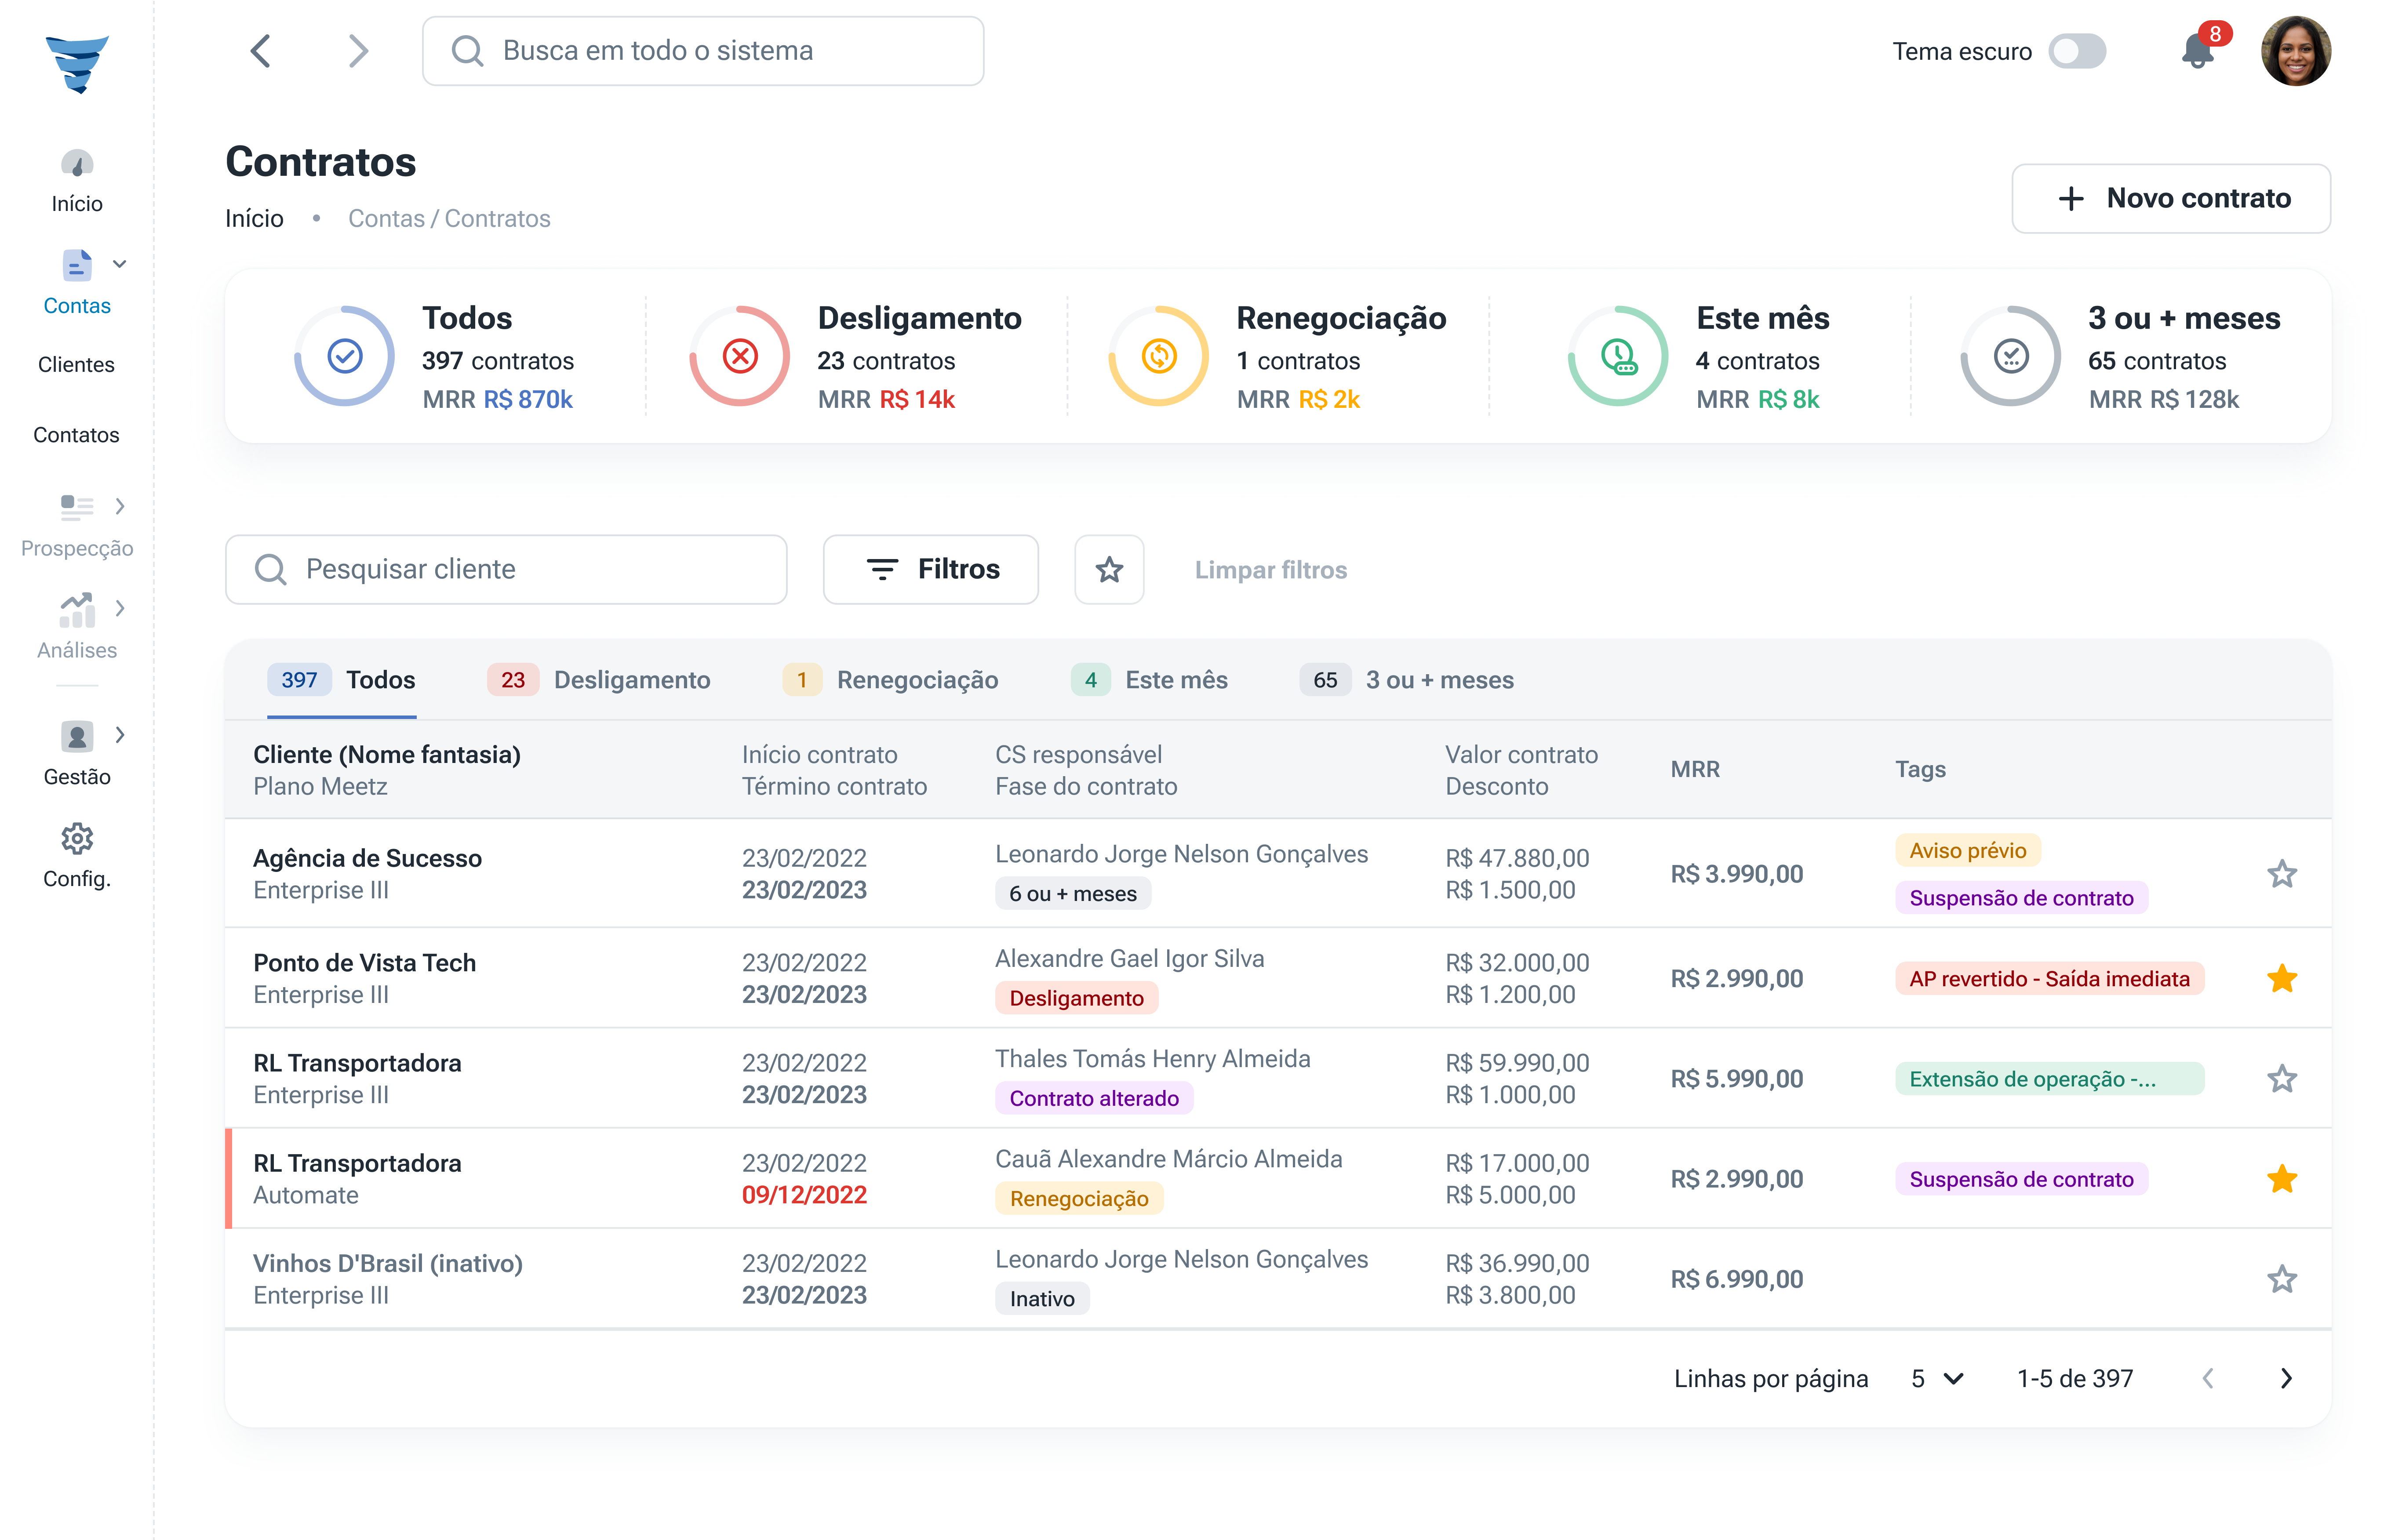Open the notifications bell icon
Screen dimensions: 2402x1540
coord(2197,52)
